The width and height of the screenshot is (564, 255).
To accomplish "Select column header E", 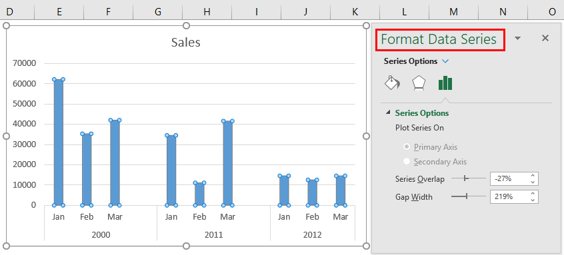I will [59, 12].
